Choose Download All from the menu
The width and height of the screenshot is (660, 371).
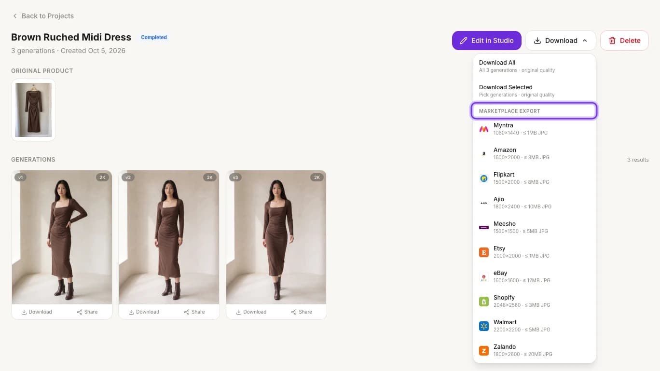(535, 66)
